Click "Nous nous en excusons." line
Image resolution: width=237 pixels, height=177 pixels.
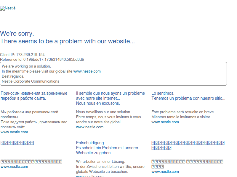click(x=98, y=104)
